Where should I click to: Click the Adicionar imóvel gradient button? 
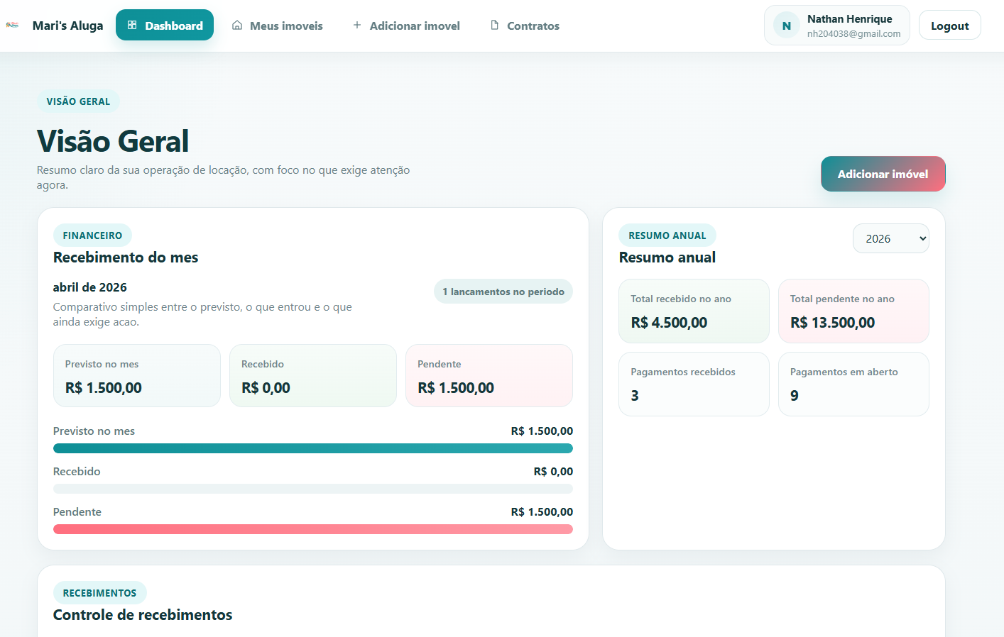[883, 174]
